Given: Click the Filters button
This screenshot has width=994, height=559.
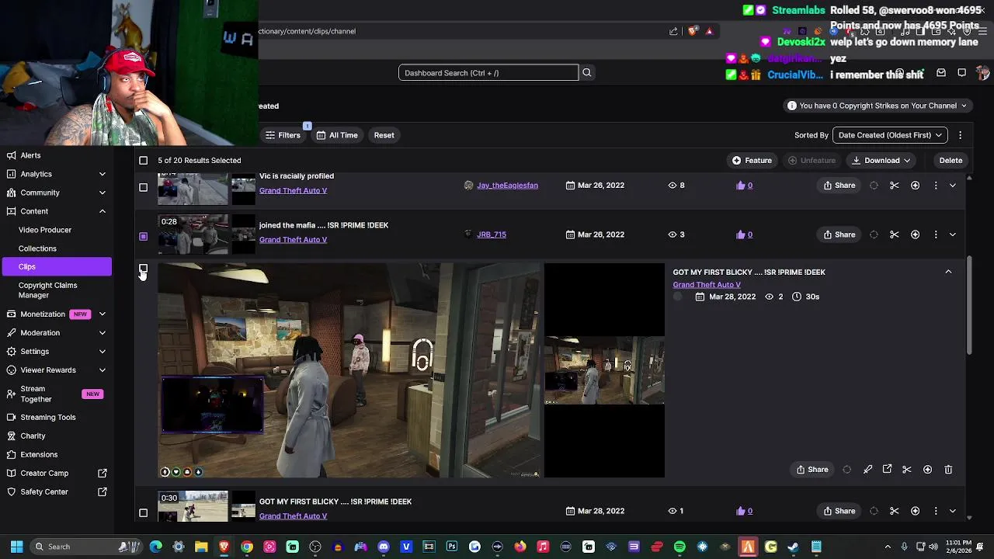Looking at the screenshot, I should coord(283,135).
